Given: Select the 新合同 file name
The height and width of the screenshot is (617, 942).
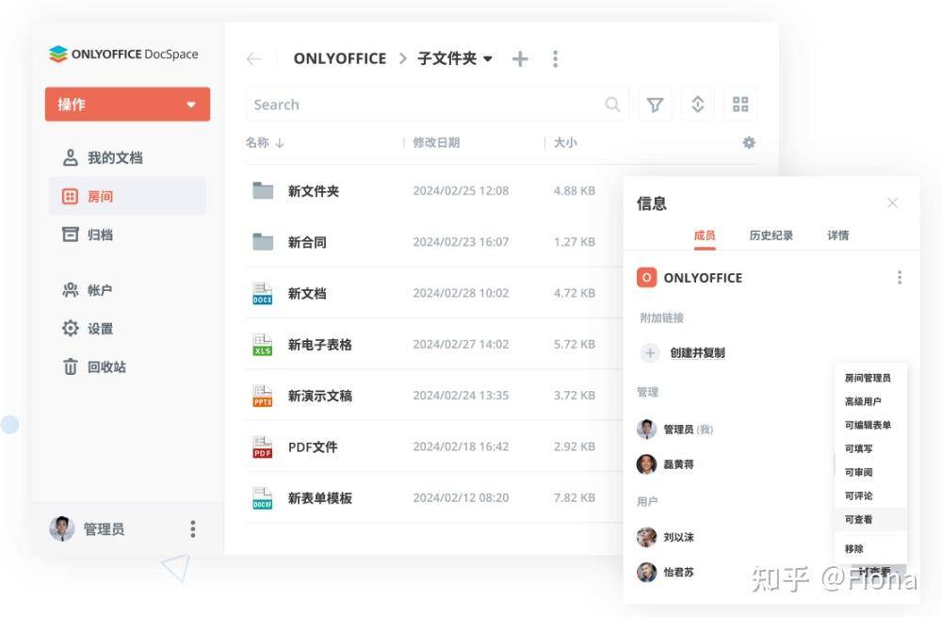Looking at the screenshot, I should (x=307, y=242).
